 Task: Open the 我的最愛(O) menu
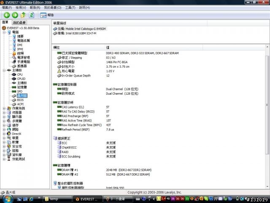[53, 8]
